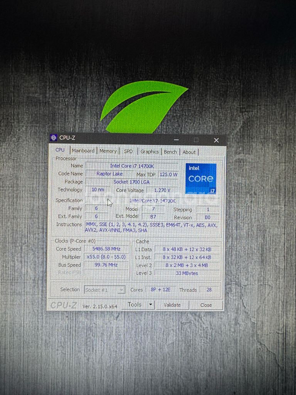This screenshot has width=296, height=395.
Task: Click the Instructions list text
Action: [151, 227]
